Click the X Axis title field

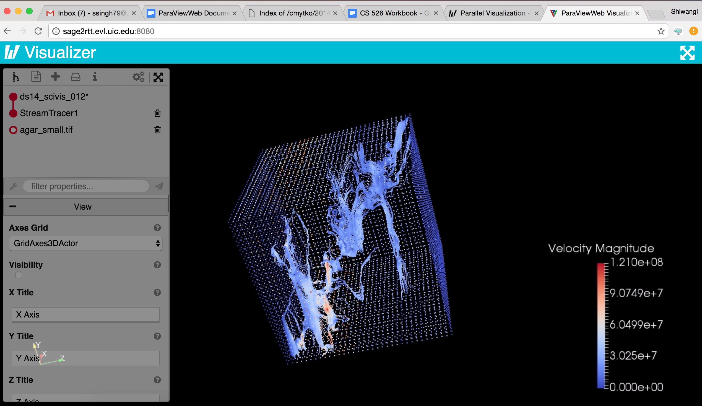(86, 315)
